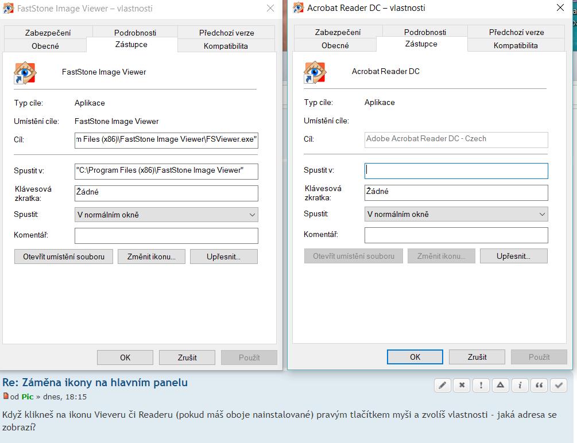Switch to Zabezpečení tab in FastStone dialog
The image size is (577, 443).
coord(48,33)
